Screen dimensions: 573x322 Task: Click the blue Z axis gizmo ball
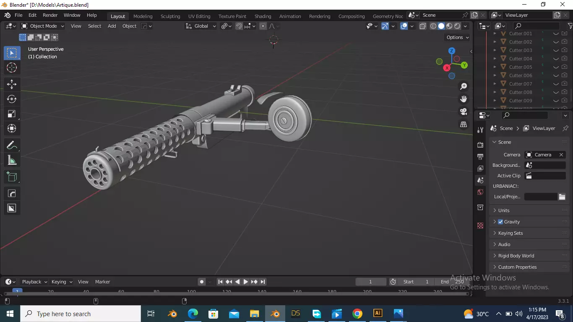452,51
